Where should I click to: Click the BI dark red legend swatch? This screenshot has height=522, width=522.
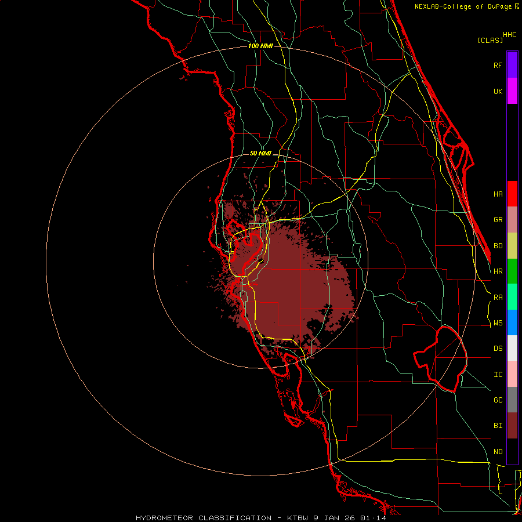pos(512,426)
